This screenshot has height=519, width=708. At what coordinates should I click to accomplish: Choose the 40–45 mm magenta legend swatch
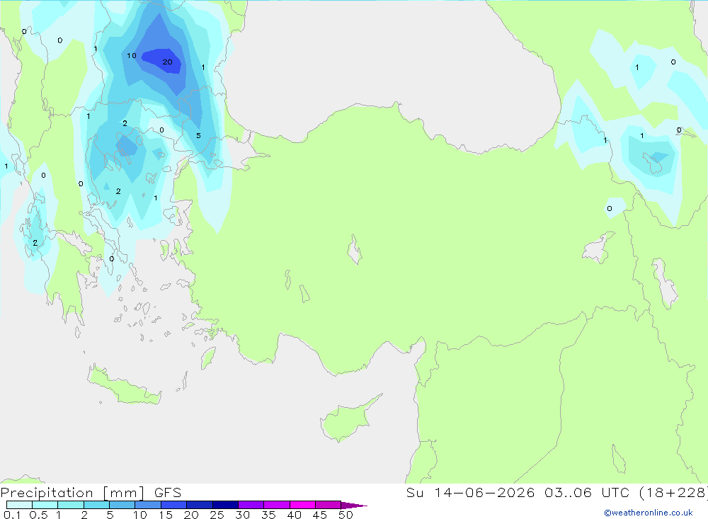tap(302, 505)
